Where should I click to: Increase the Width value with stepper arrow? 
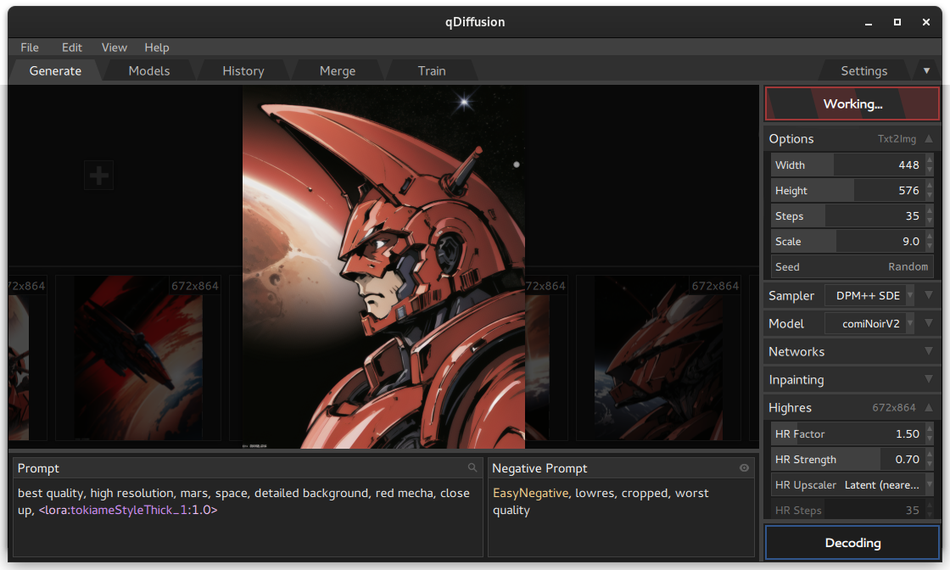[930, 160]
